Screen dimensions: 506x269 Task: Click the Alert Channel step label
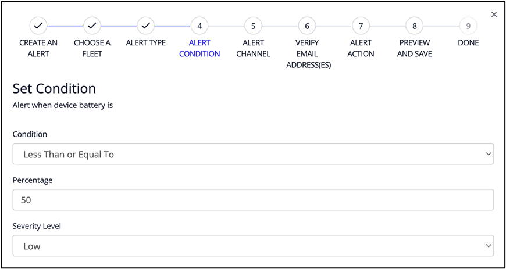click(x=253, y=48)
